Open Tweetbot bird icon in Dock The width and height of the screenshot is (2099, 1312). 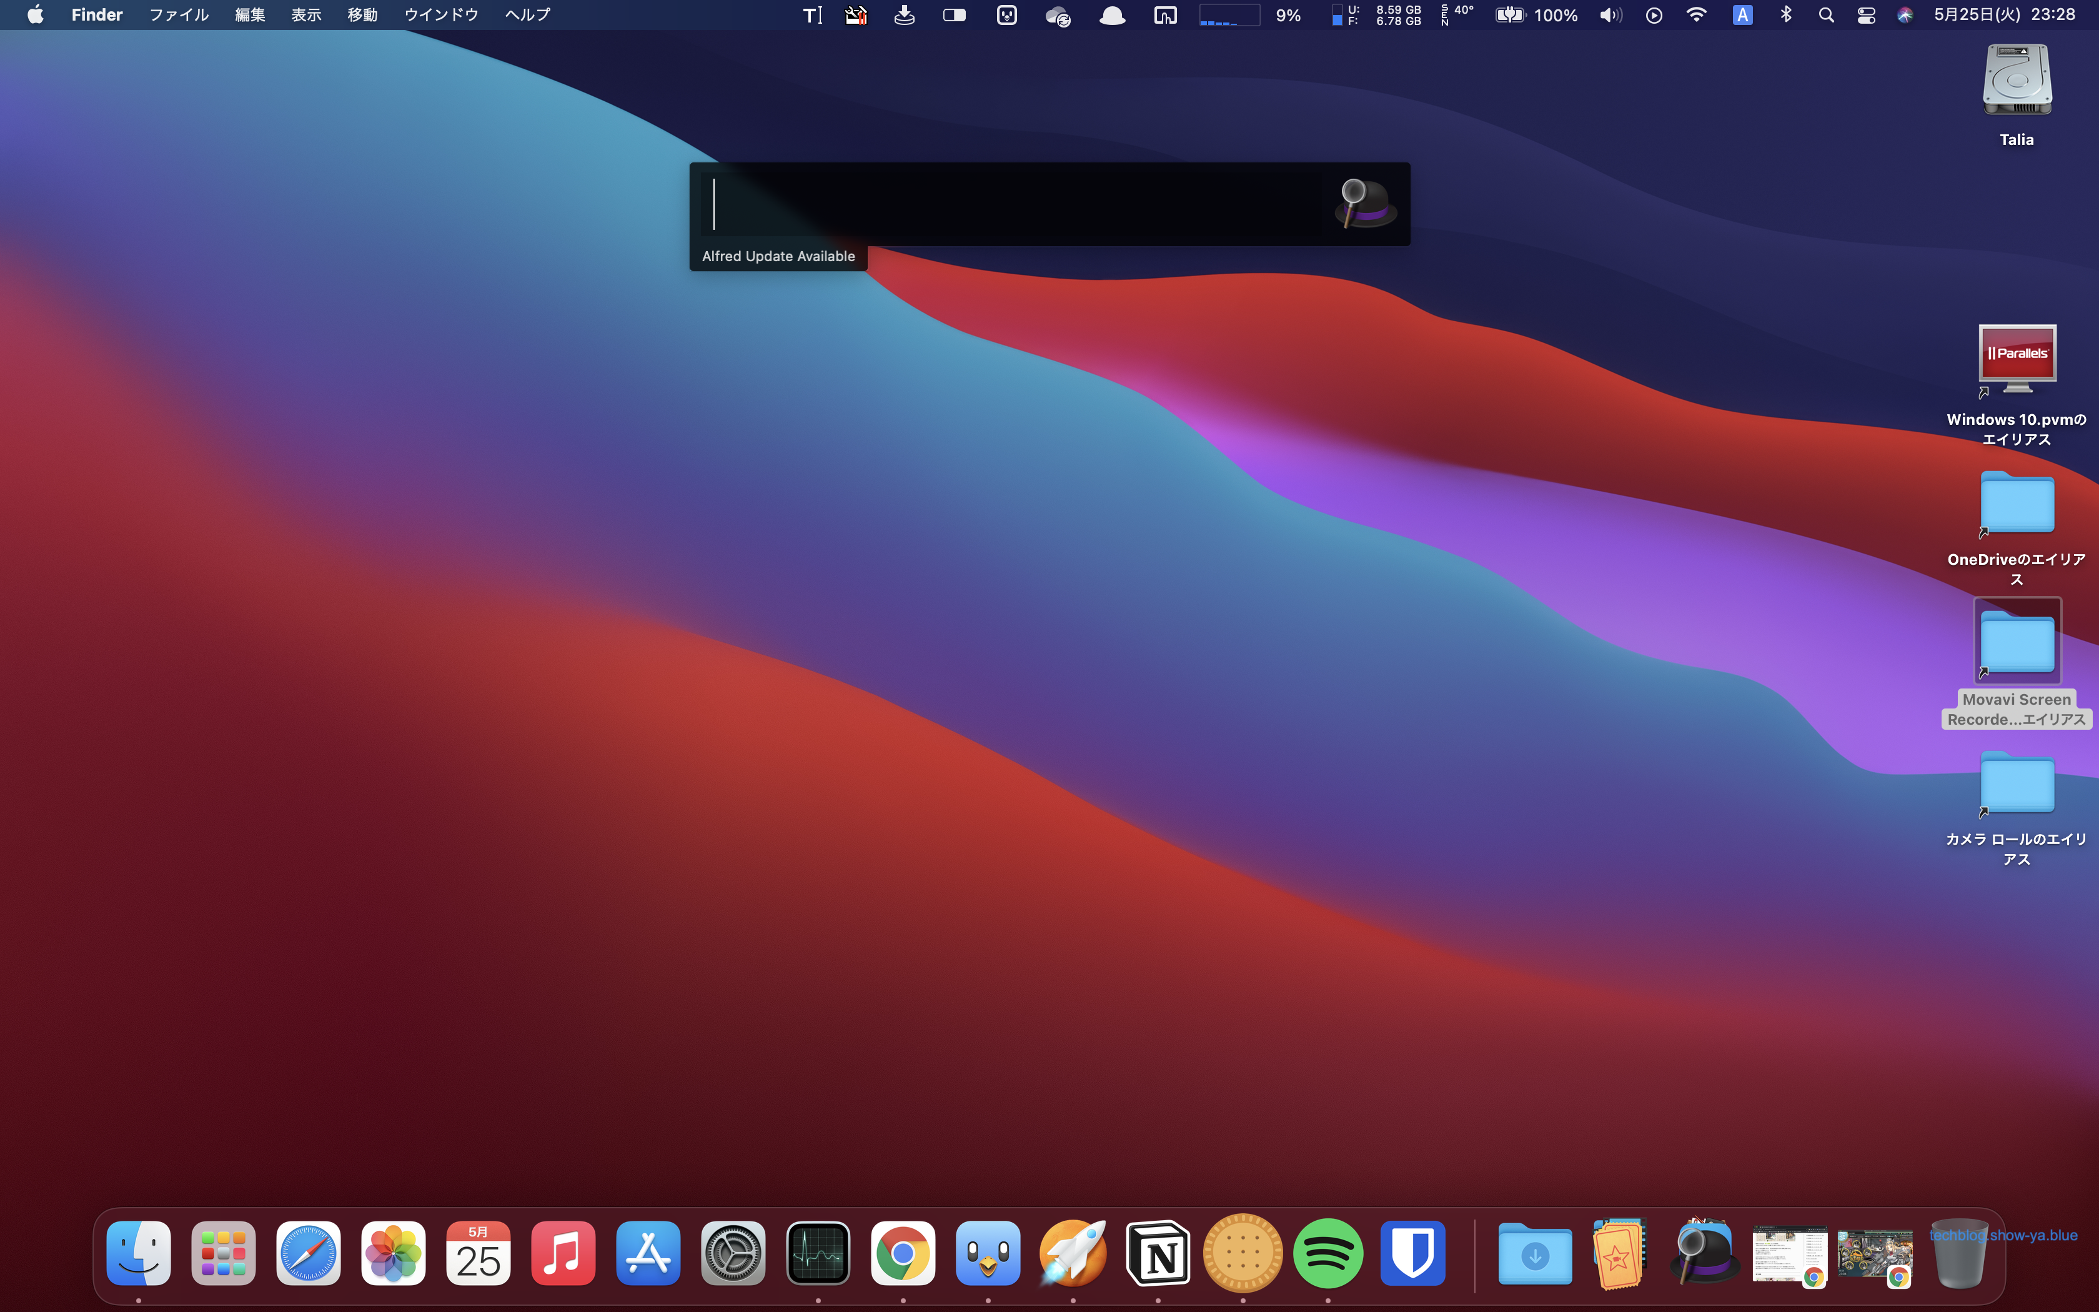pyautogui.click(x=987, y=1253)
